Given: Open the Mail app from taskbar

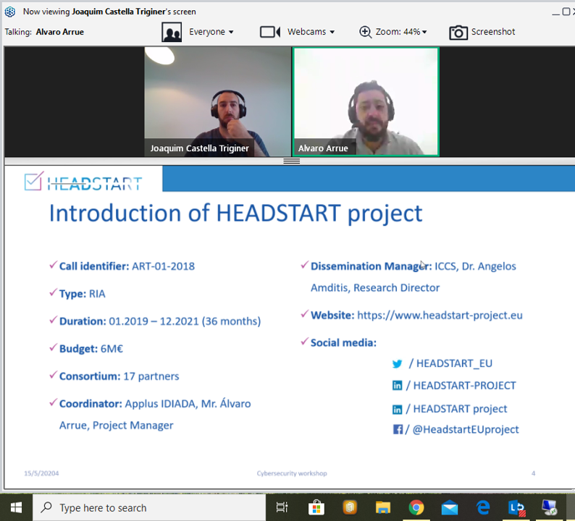Looking at the screenshot, I should [450, 508].
